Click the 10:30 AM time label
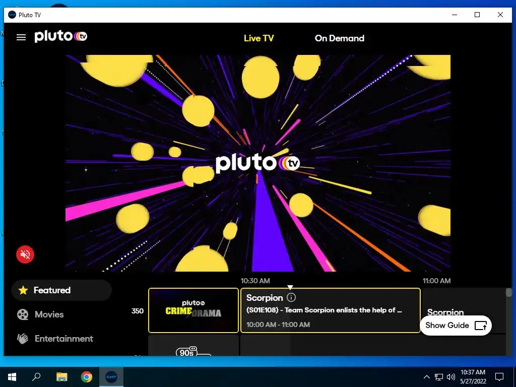516x387 pixels. coord(255,281)
